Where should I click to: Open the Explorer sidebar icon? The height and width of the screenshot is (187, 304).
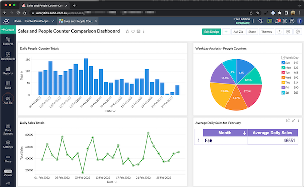tap(8, 41)
